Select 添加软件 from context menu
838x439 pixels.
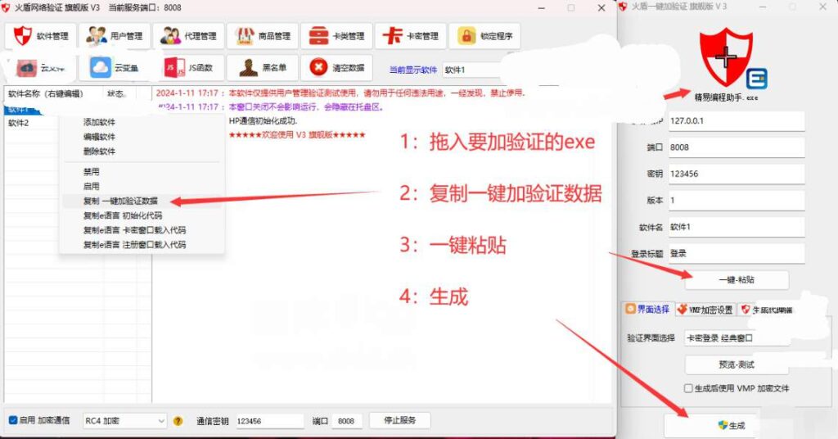[99, 123]
